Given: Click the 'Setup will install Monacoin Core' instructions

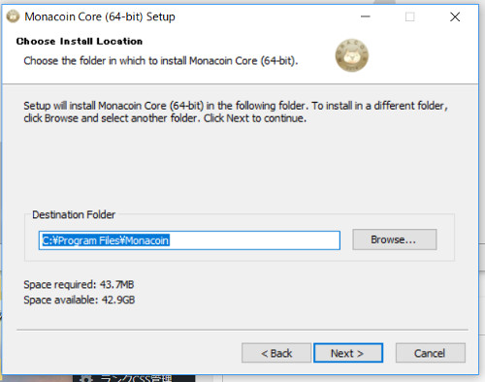Looking at the screenshot, I should pos(236,111).
